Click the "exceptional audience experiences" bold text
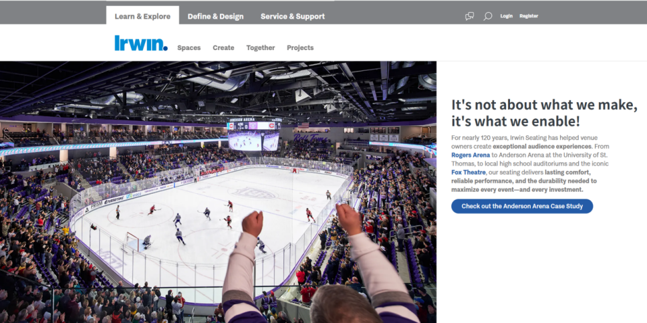The height and width of the screenshot is (323, 647). coord(542,146)
